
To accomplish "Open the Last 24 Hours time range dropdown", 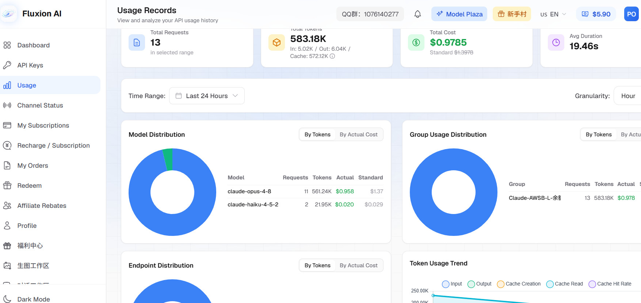I will pyautogui.click(x=207, y=96).
